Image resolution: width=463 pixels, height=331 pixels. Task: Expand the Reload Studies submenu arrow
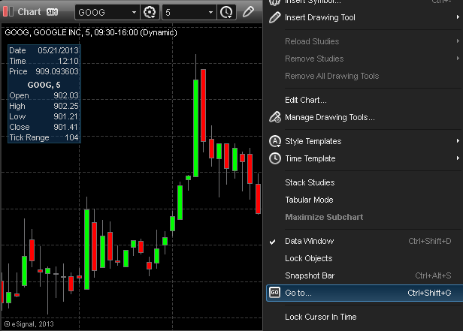pos(458,41)
